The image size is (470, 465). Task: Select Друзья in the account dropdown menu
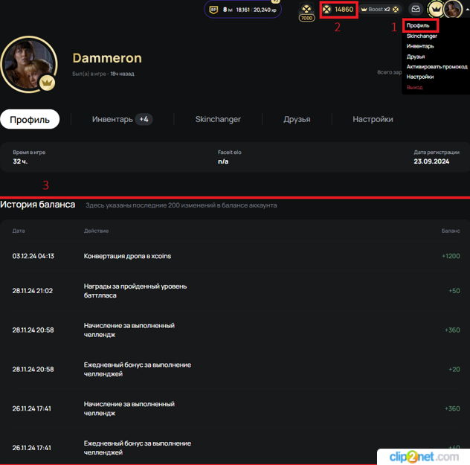point(416,57)
